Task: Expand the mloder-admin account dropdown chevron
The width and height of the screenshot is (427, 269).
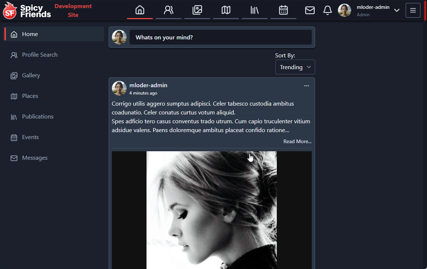Action: (x=397, y=10)
